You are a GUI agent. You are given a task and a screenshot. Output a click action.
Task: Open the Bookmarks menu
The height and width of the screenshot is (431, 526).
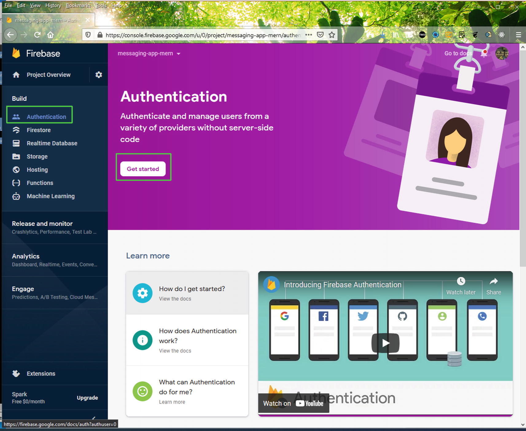coord(78,5)
